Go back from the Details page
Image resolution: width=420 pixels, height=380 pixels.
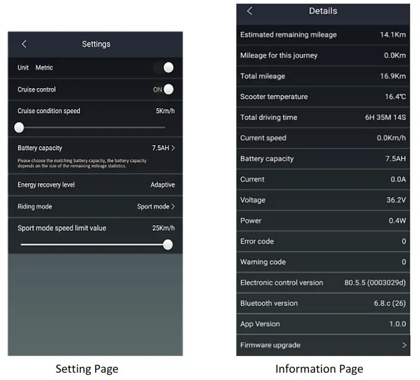pyautogui.click(x=249, y=11)
